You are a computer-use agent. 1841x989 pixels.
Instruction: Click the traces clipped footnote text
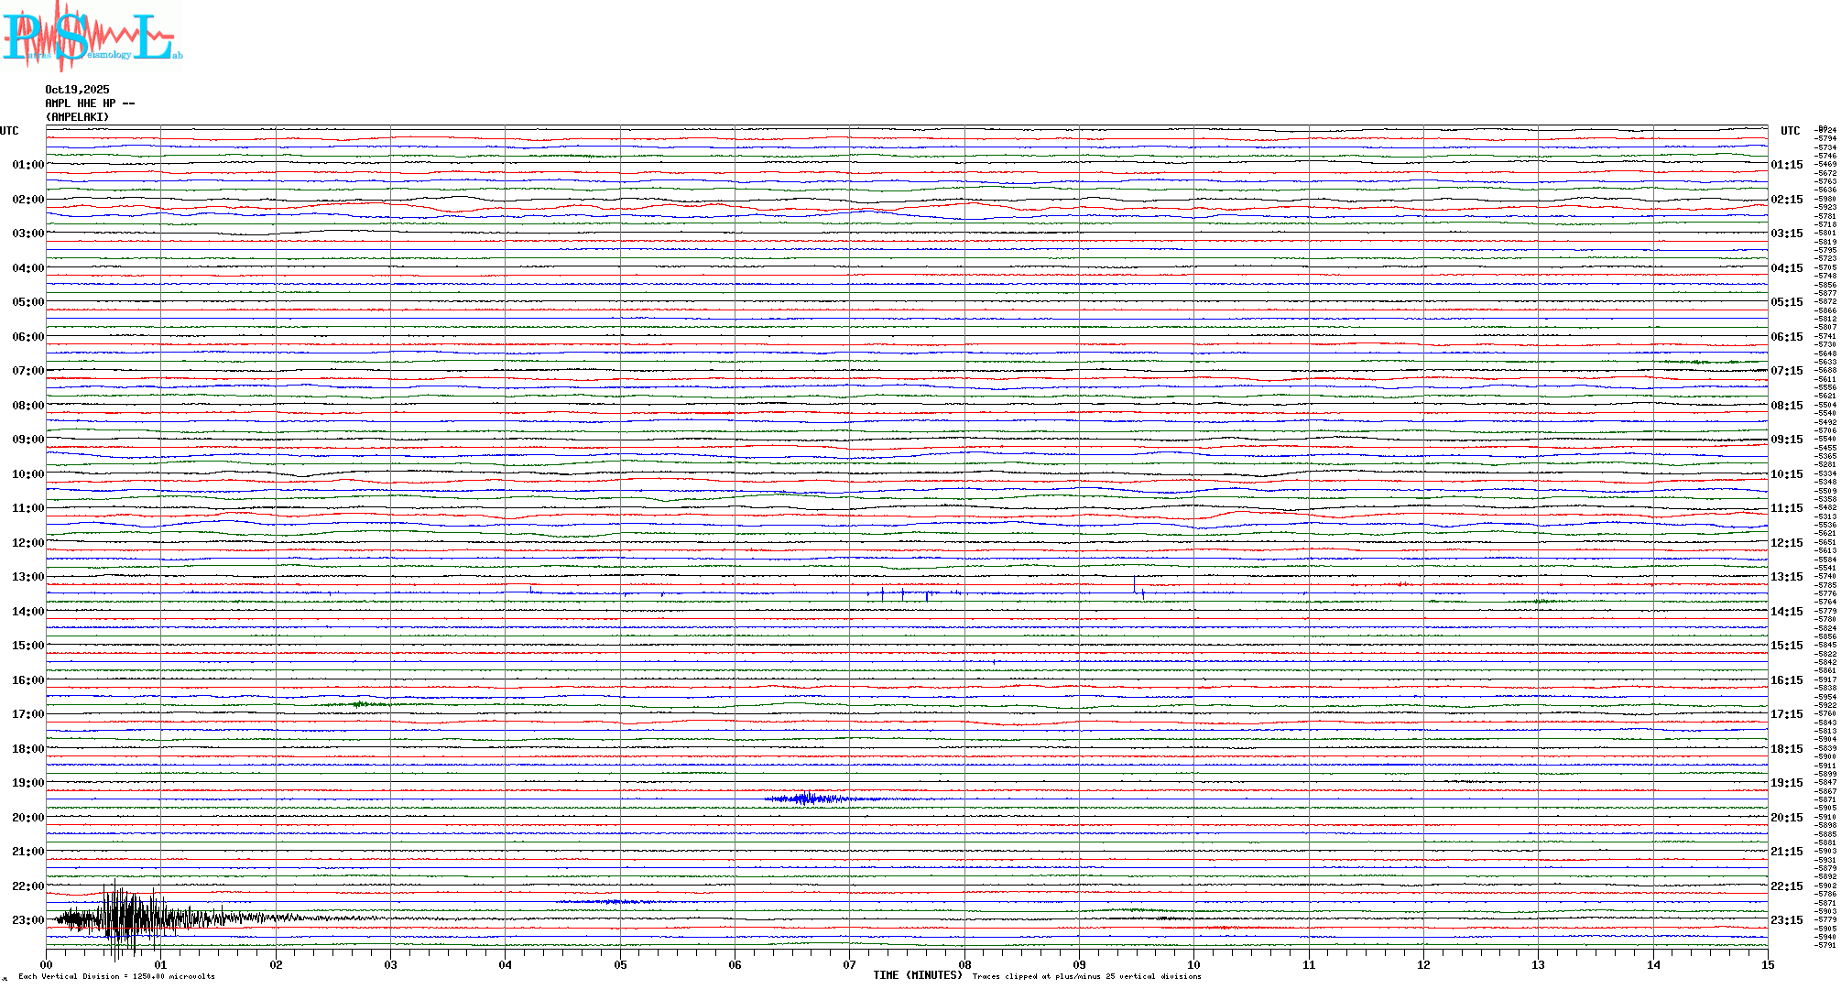(1086, 976)
